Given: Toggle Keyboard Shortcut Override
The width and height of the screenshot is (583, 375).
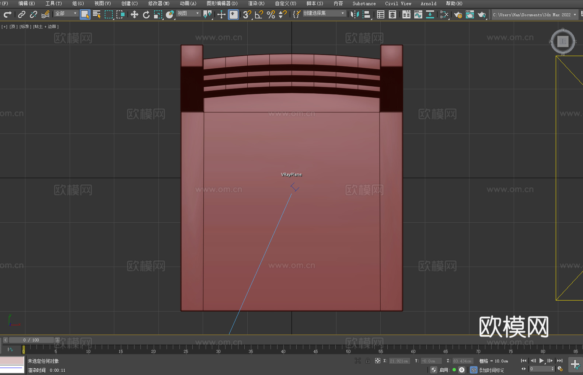Looking at the screenshot, I should tap(234, 14).
